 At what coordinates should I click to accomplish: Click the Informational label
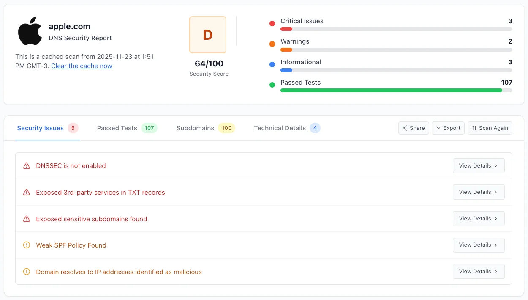pyautogui.click(x=301, y=62)
